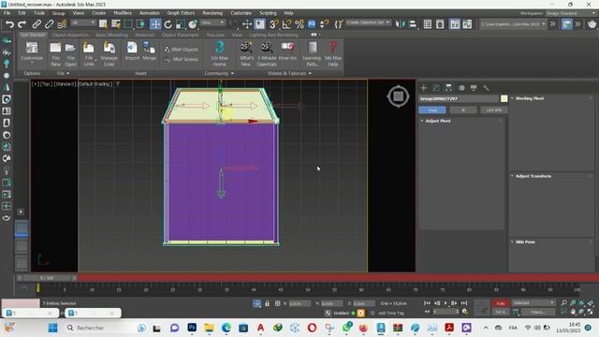This screenshot has height=337, width=599.
Task: Activate the Select and Move tool
Action: 155,24
